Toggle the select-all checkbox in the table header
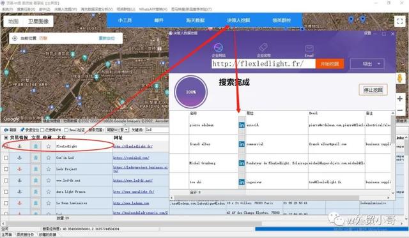 pyautogui.click(x=6, y=137)
